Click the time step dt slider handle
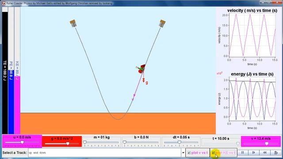Image resolution: width=283 pixels, height=159 pixels. point(179,142)
